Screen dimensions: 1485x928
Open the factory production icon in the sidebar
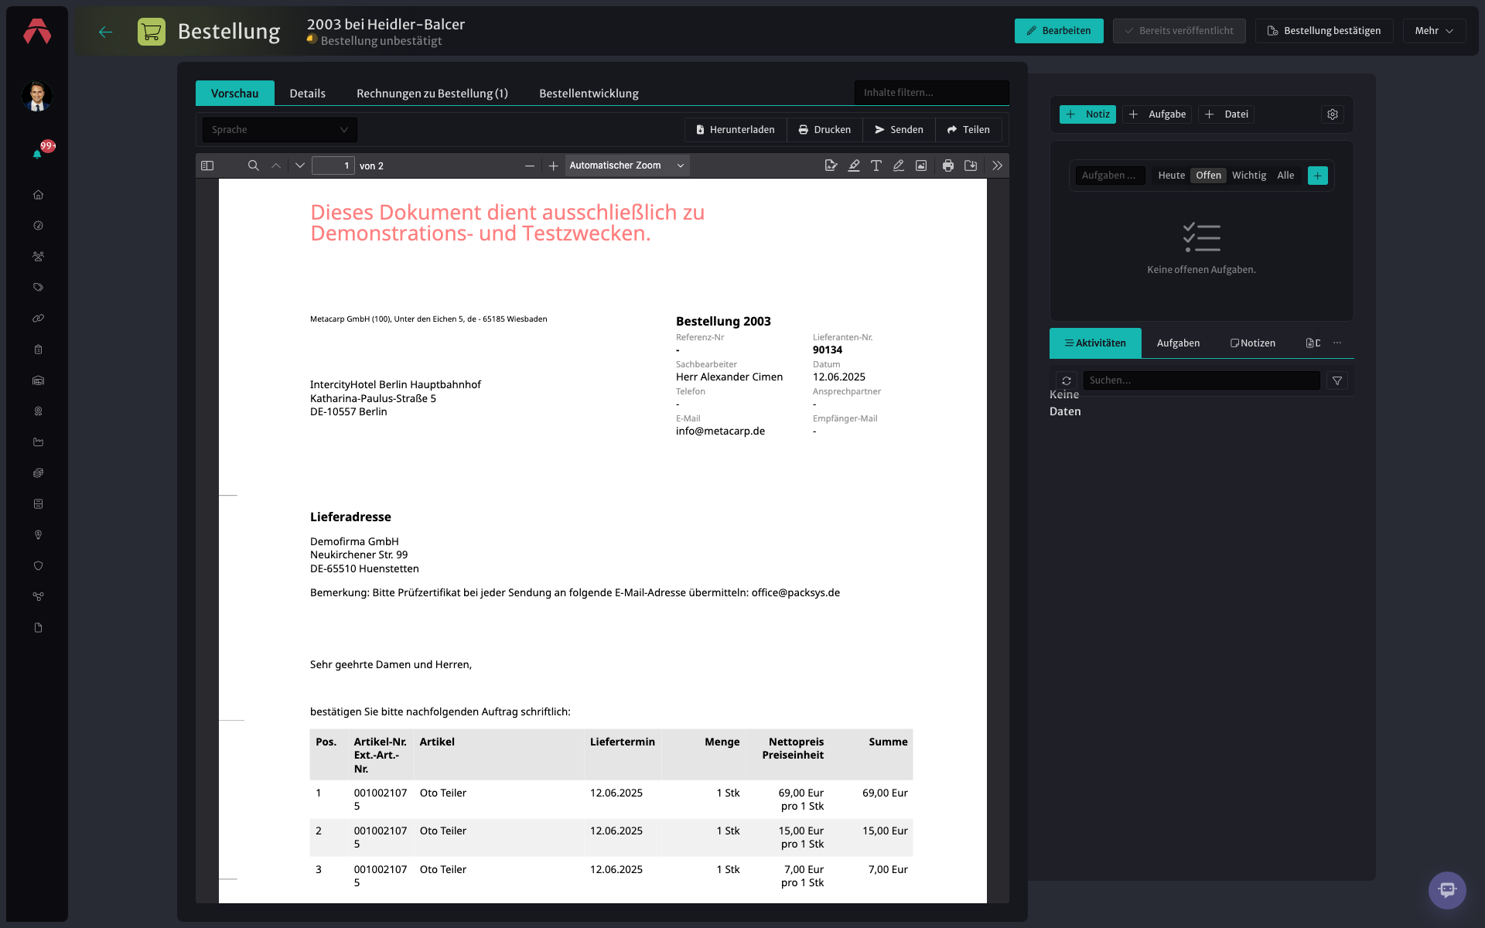38,442
